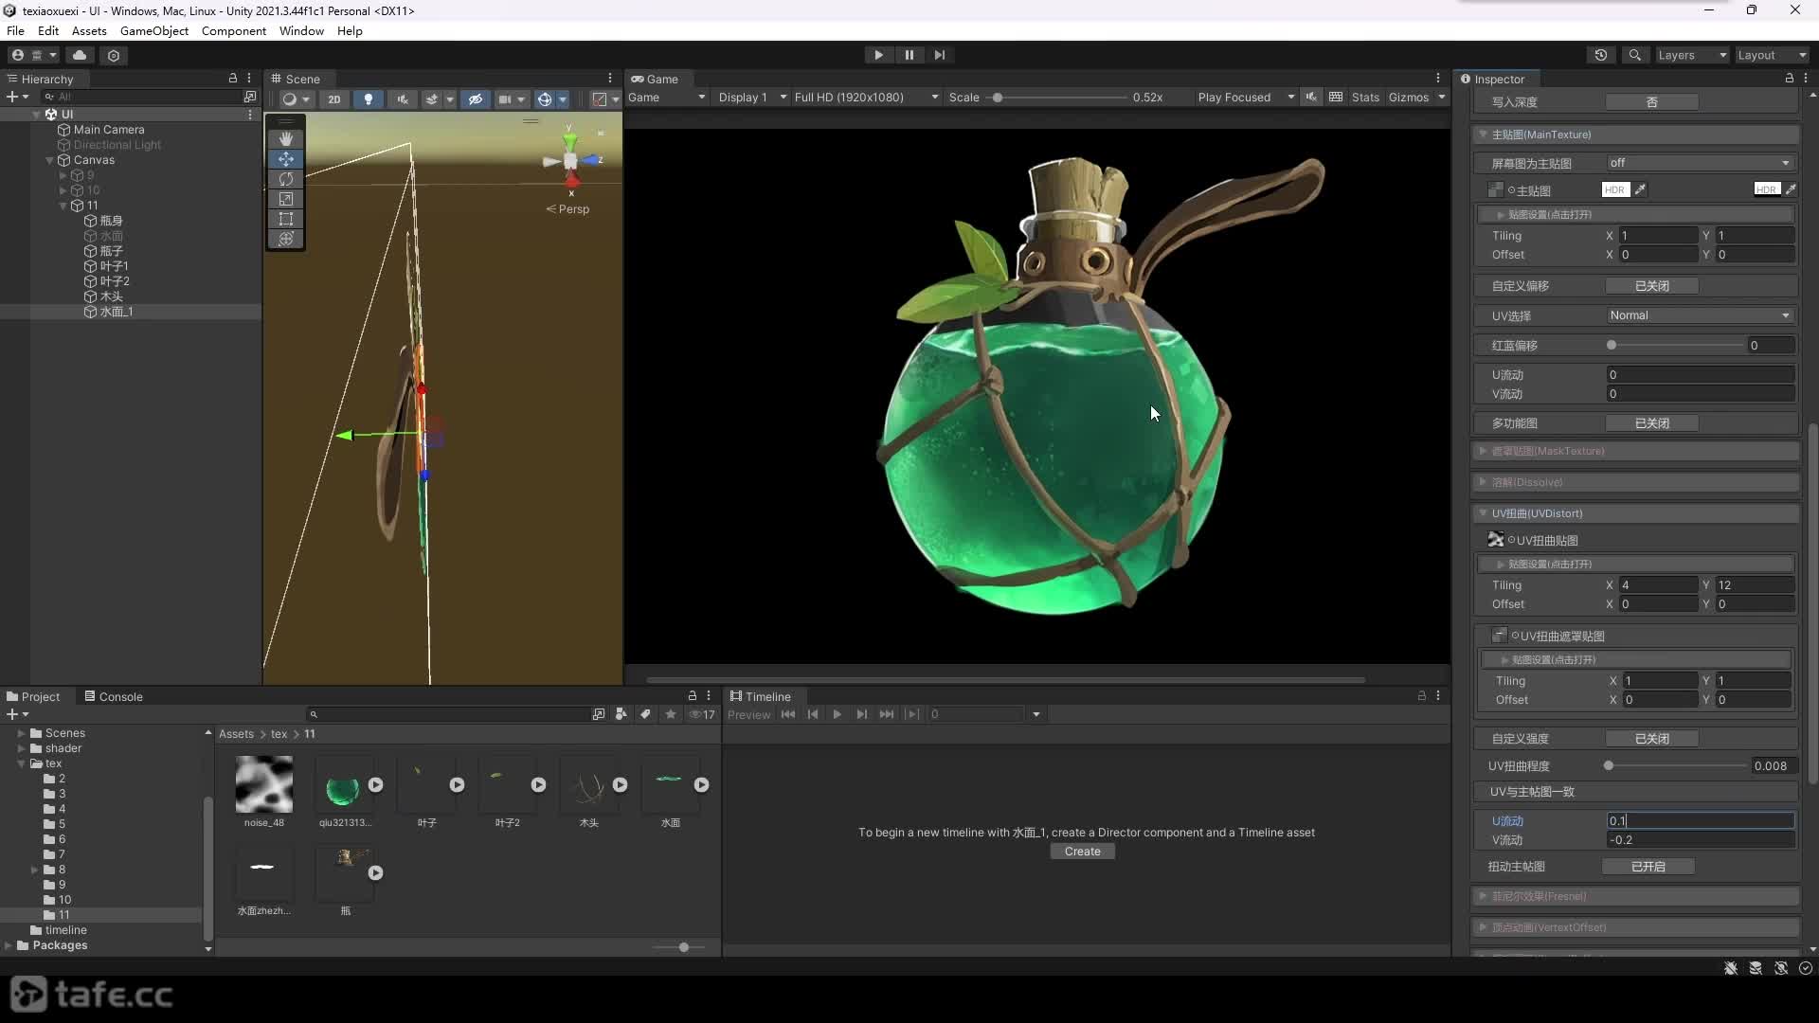
Task: Click the cloud services icon
Action: pos(80,55)
